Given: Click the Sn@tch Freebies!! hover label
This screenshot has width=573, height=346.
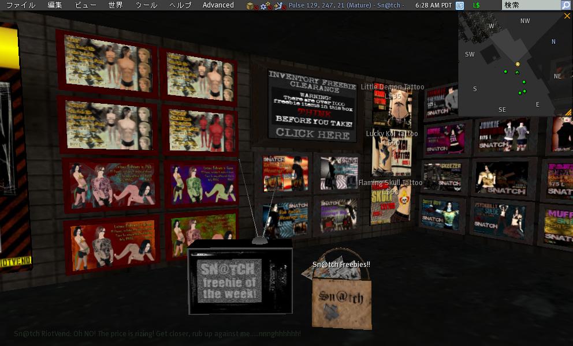Looking at the screenshot, I should click(341, 264).
